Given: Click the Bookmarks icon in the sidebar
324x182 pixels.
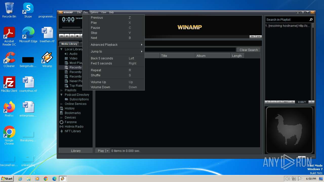Looking at the screenshot, I should point(62,113).
